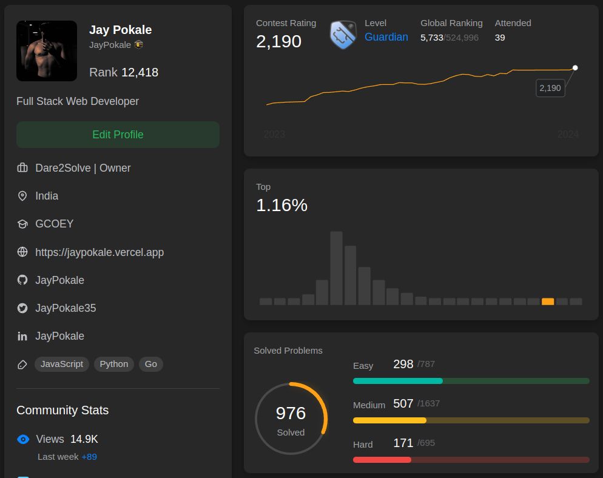Viewport: 603px width, 478px height.
Task: Click the Guardian level badge icon
Action: [x=343, y=35]
